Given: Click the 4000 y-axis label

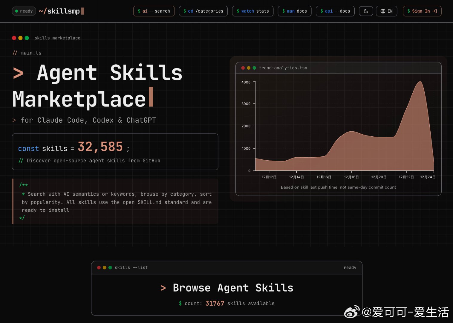Looking at the screenshot, I should click(246, 82).
